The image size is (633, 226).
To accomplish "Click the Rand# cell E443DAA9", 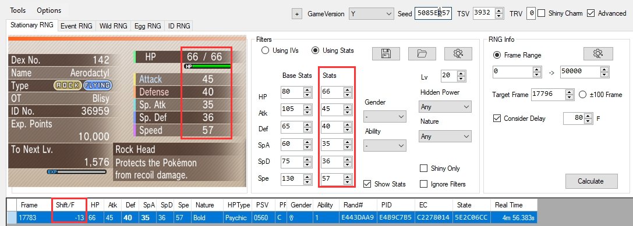I will coord(358,218).
